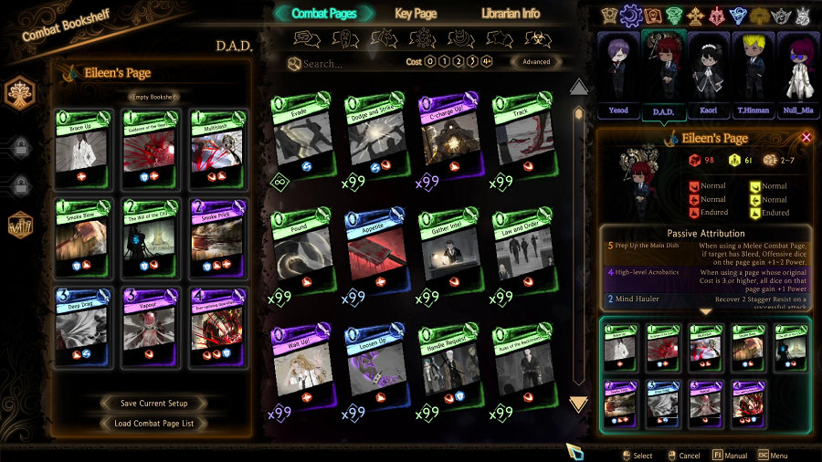The width and height of the screenshot is (822, 462).
Task: Expand the Advanced search options
Action: (536, 62)
